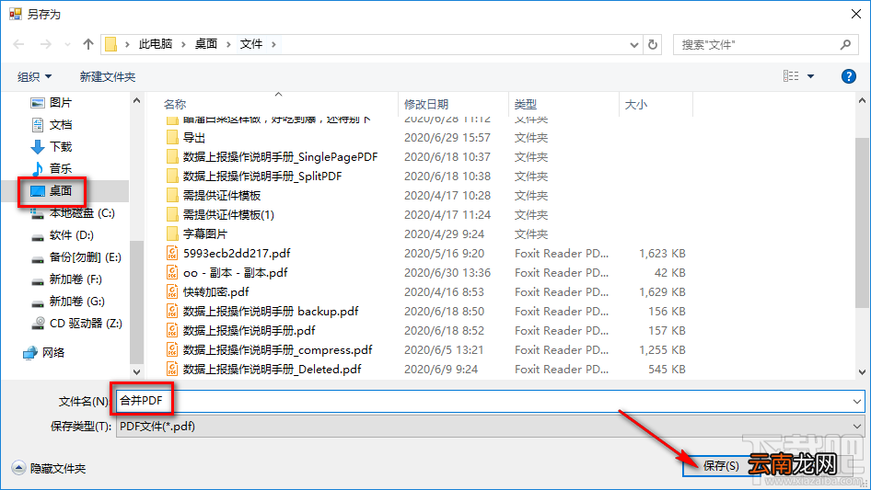The height and width of the screenshot is (490, 871).
Task: Open 备份[勿删] (E:) drive
Action: click(76, 256)
